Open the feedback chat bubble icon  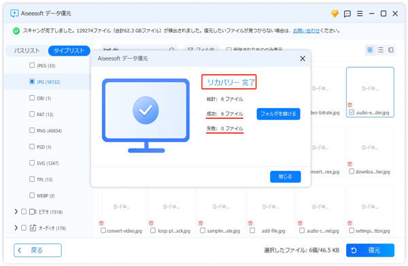pyautogui.click(x=347, y=14)
